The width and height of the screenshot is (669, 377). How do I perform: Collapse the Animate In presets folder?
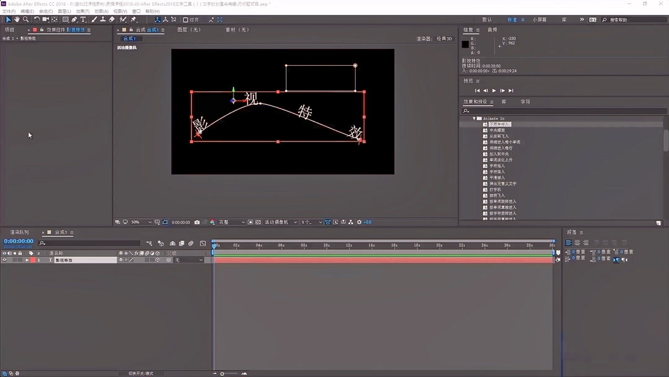tap(475, 118)
